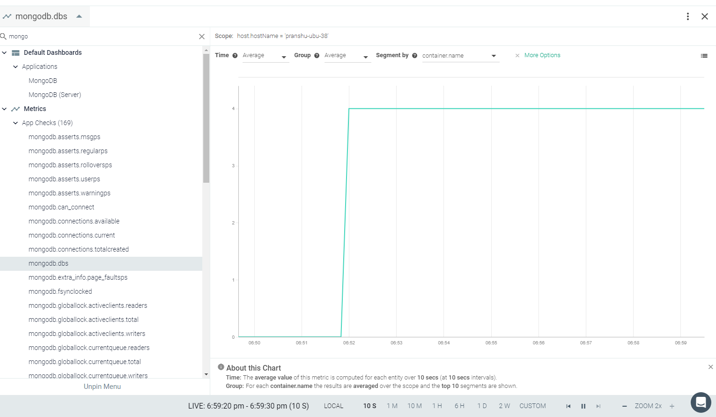Open the MongoDB (Server) dashboard
Image resolution: width=716 pixels, height=417 pixels.
[55, 95]
